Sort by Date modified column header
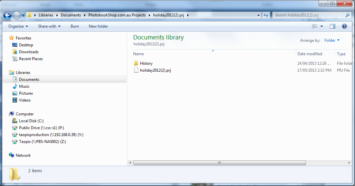This screenshot has height=186, width=355. [x=310, y=54]
